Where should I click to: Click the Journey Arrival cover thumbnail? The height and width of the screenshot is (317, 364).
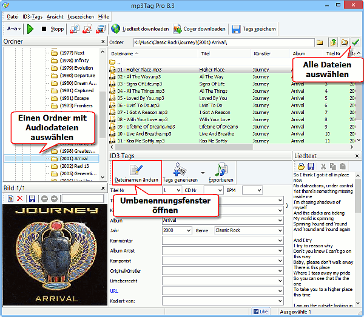(x=55, y=255)
